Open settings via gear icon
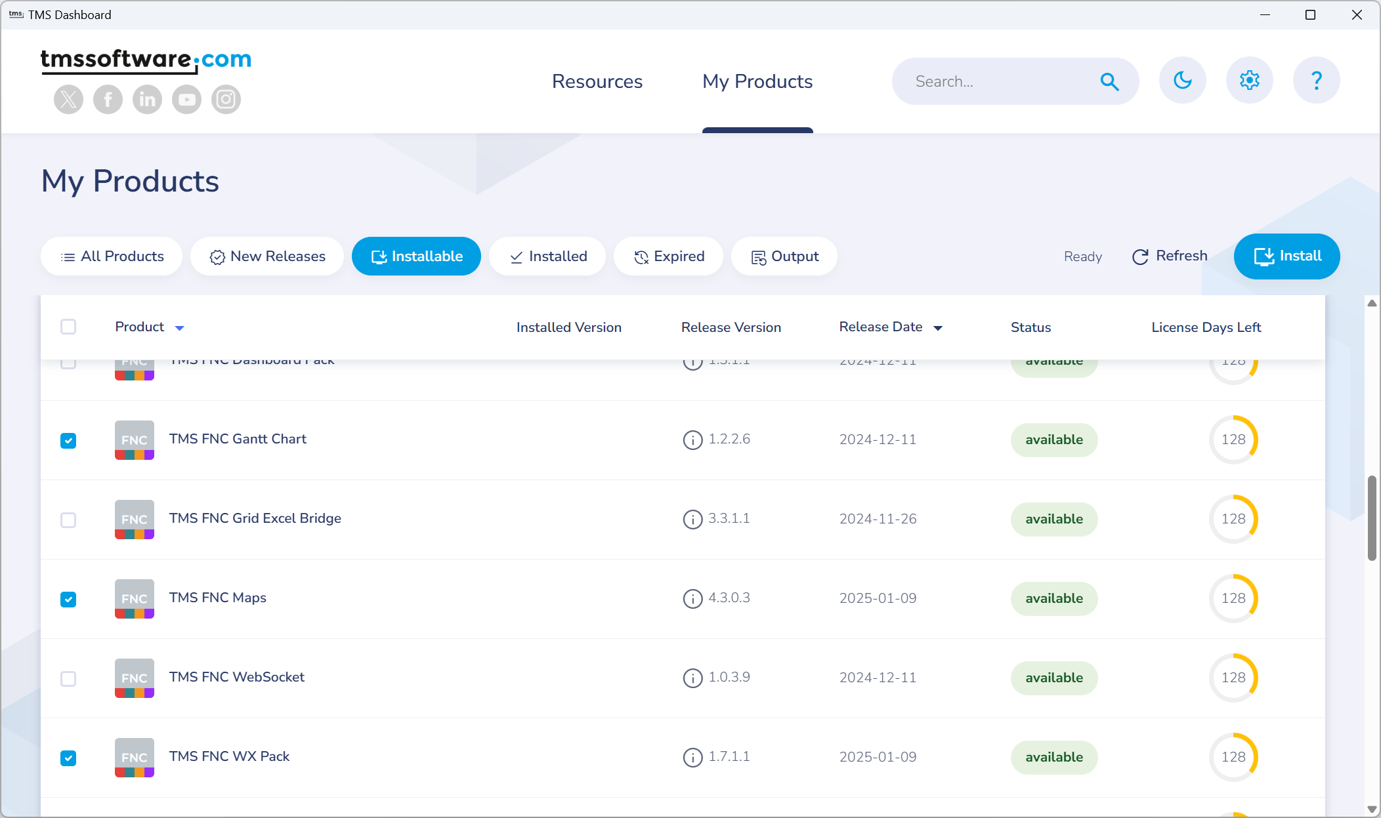The image size is (1381, 818). [1250, 81]
